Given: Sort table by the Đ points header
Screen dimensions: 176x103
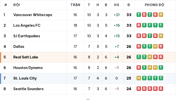Looking at the screenshot, I should [x=129, y=5].
